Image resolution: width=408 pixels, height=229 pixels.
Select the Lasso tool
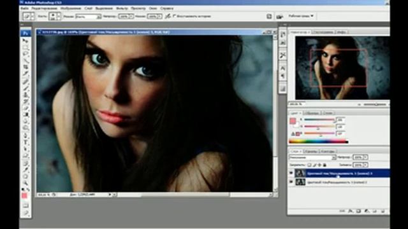point(25,54)
